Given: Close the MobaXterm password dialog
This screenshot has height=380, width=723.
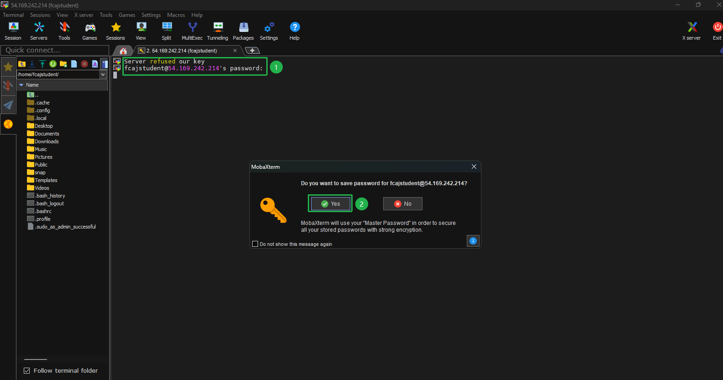Looking at the screenshot, I should [474, 167].
